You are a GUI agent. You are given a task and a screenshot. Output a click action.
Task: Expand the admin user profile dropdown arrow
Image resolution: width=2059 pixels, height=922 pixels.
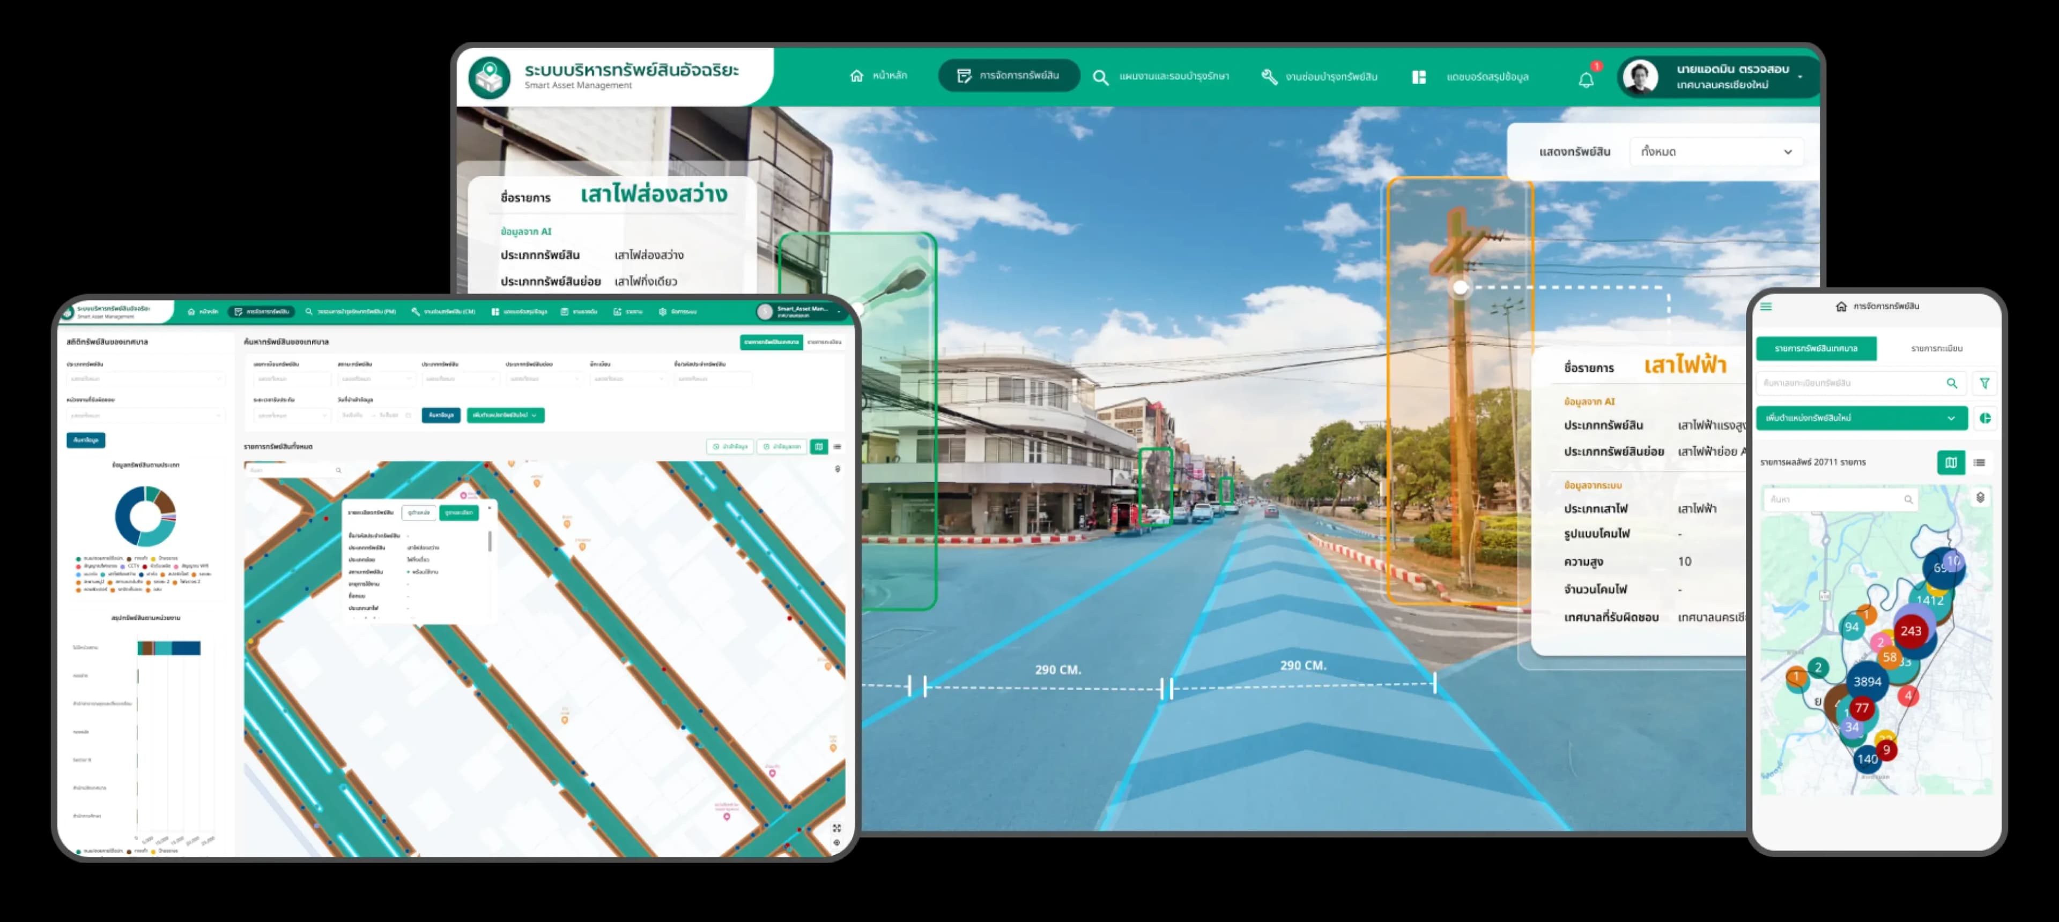[x=1800, y=78]
